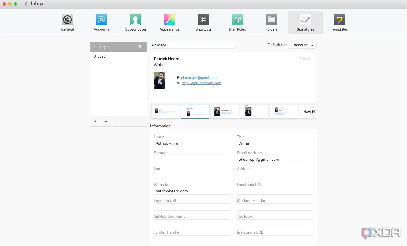Select the Raw HTML template option
407x246 pixels.
[308, 112]
